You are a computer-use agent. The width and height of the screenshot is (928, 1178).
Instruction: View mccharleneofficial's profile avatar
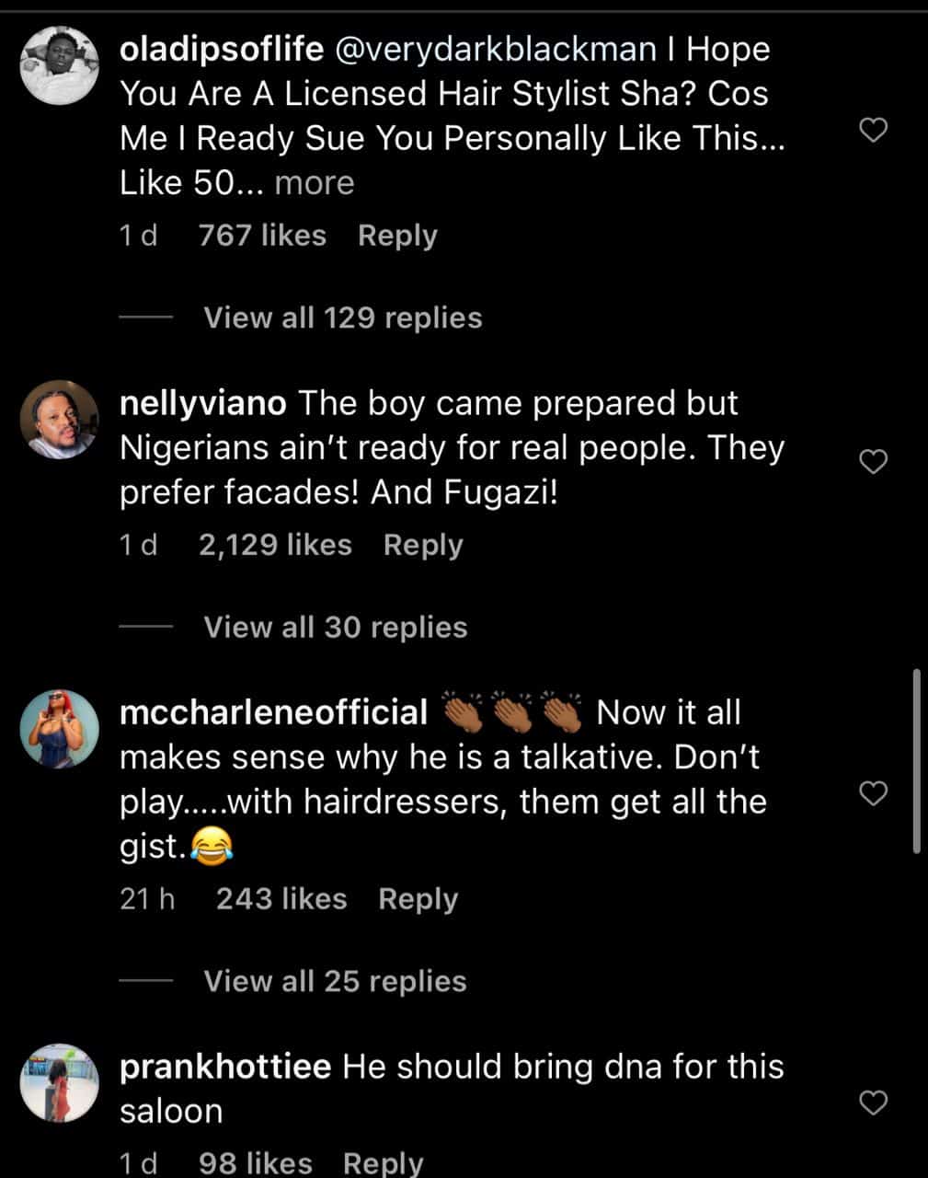(x=60, y=729)
